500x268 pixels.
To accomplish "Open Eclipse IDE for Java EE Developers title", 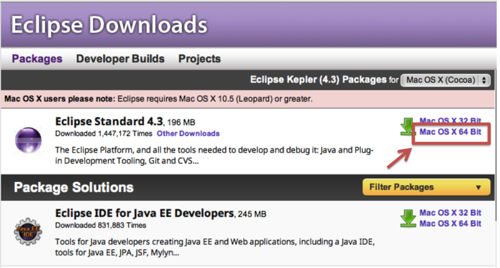I will tap(144, 213).
